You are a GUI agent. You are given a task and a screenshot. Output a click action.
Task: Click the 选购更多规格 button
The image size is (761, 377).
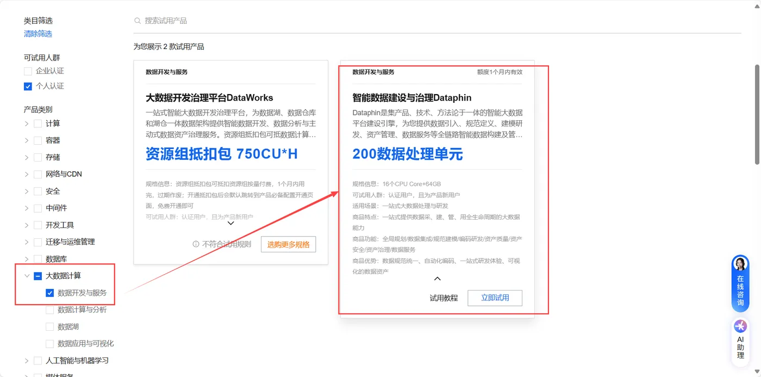tap(288, 244)
